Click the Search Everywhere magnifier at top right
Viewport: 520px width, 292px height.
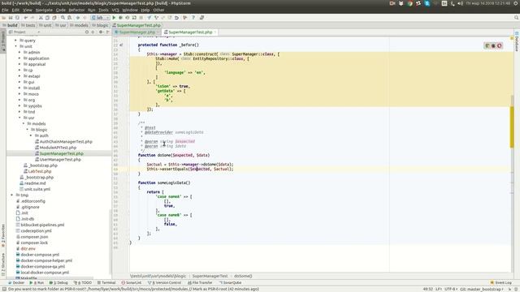517,18
